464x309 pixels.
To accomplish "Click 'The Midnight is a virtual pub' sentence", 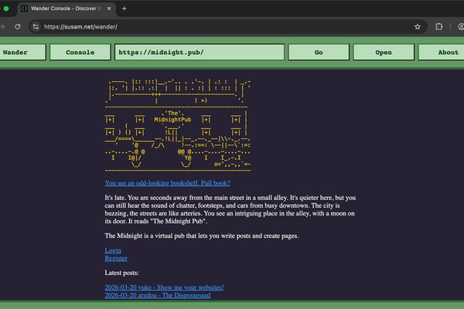I will coord(202,236).
